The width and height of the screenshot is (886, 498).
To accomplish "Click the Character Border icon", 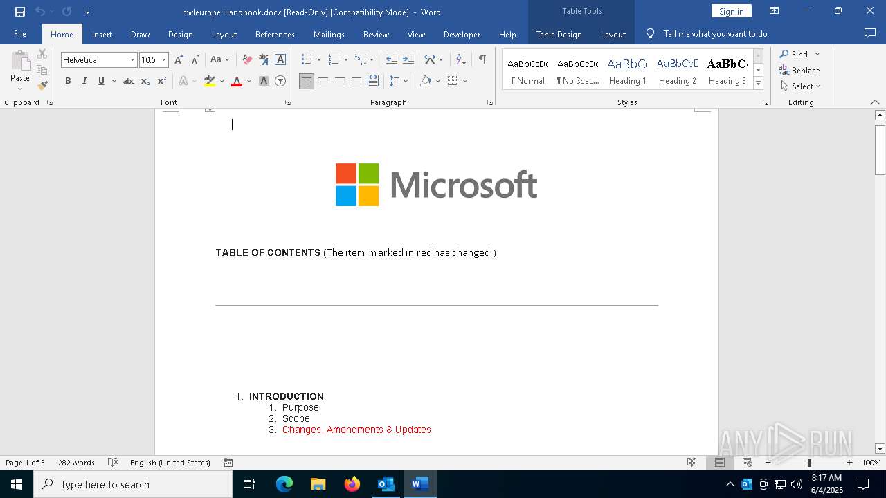I will point(280,59).
